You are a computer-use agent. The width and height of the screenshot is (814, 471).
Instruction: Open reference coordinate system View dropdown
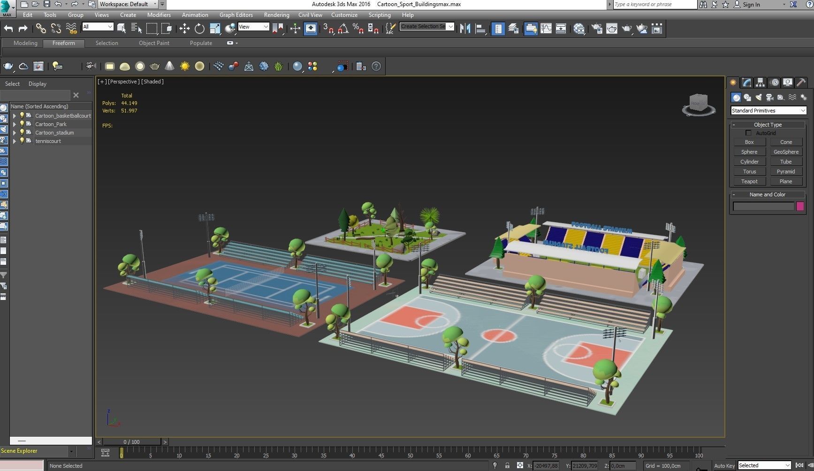click(x=253, y=27)
